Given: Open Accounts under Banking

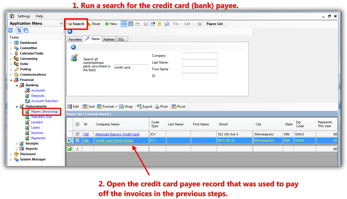Looking at the screenshot, I should pos(38,90).
